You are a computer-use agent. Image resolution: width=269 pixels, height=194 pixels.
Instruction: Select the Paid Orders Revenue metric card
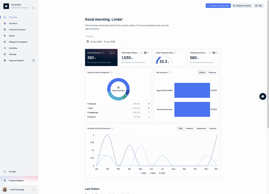coord(135,58)
